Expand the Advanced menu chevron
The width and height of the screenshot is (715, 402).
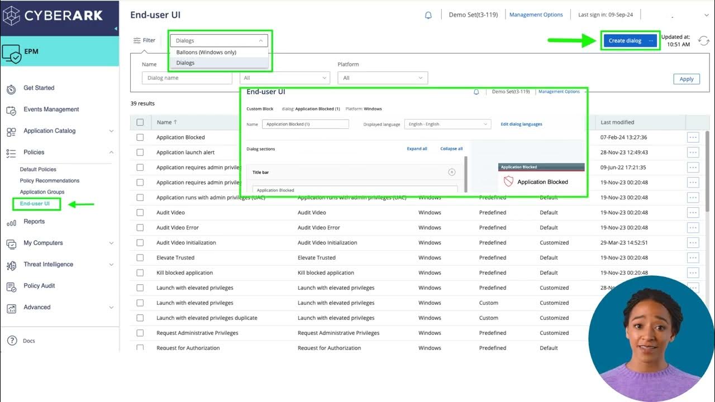111,308
